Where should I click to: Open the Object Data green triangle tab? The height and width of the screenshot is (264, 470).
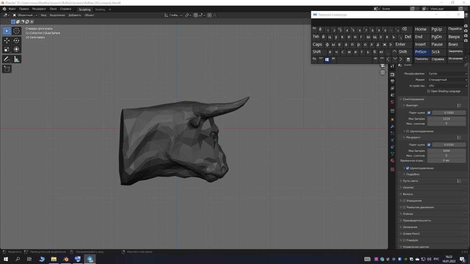click(x=392, y=154)
